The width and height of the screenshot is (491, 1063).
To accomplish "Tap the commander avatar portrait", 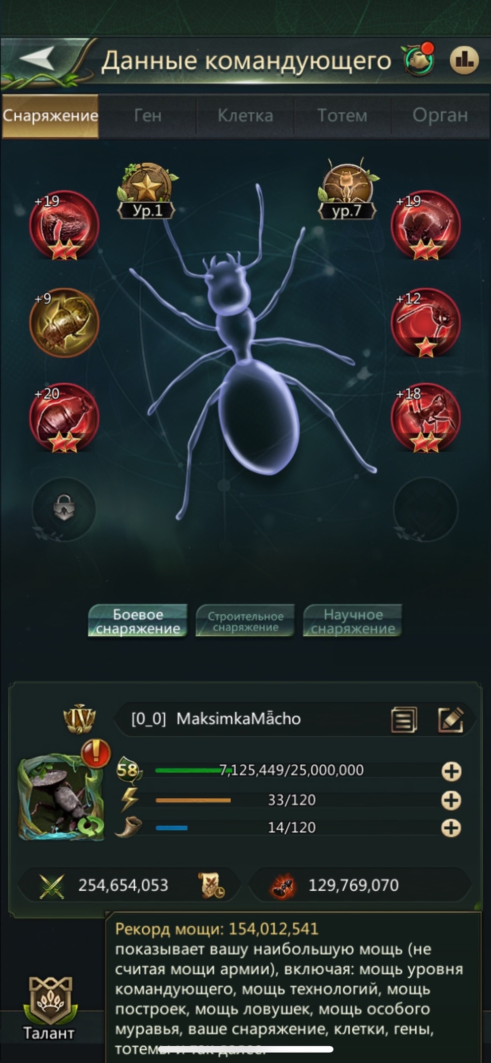I will (x=61, y=798).
